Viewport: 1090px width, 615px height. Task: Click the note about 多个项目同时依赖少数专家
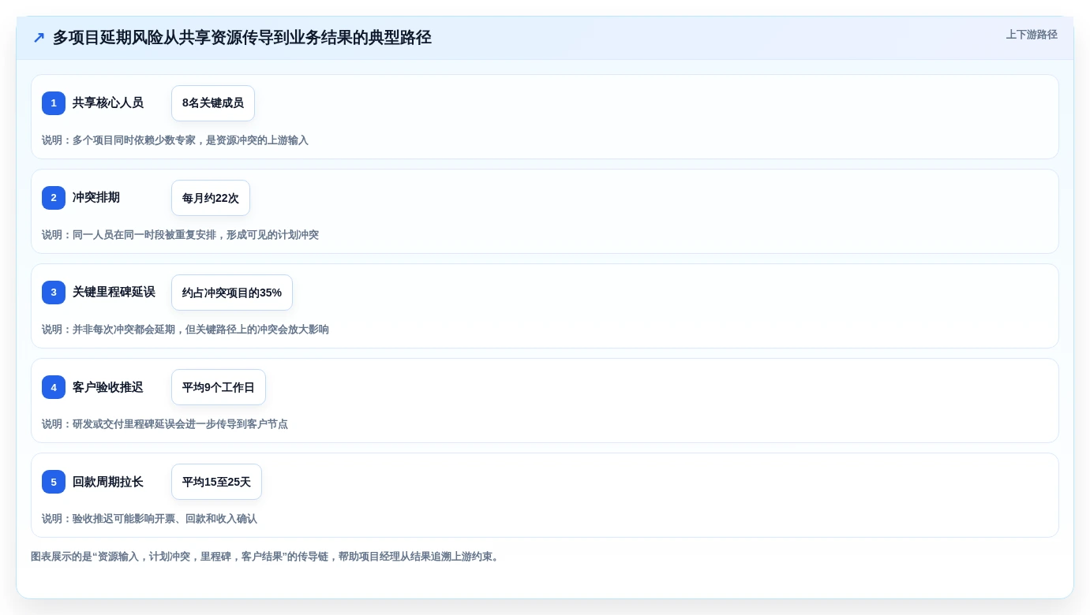pyautogui.click(x=175, y=140)
